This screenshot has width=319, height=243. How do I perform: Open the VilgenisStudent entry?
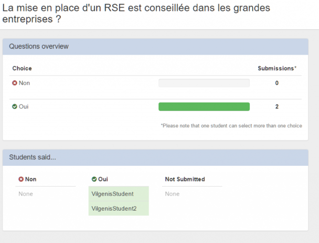click(112, 194)
